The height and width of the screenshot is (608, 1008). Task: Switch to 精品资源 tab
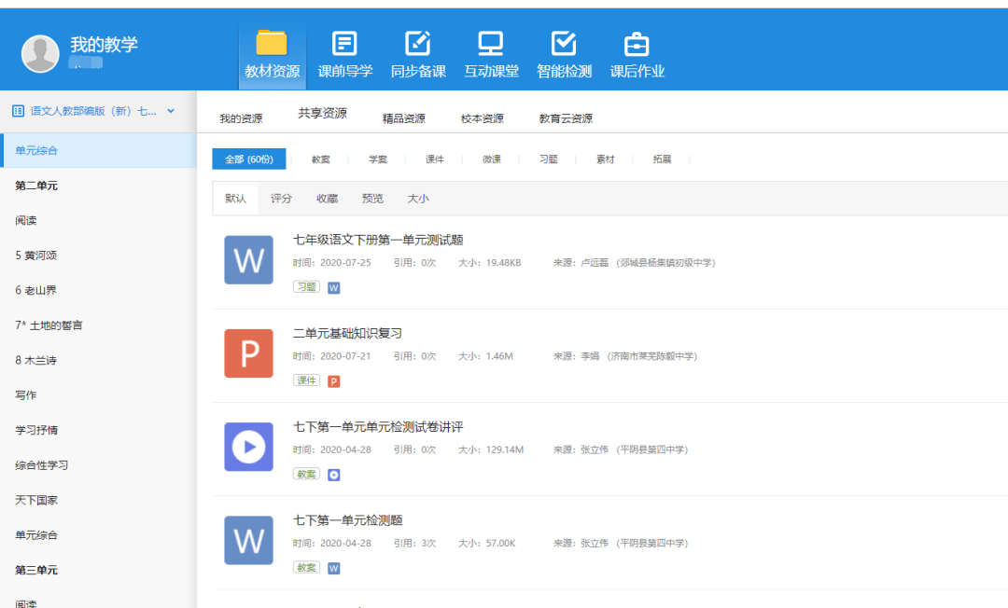403,118
